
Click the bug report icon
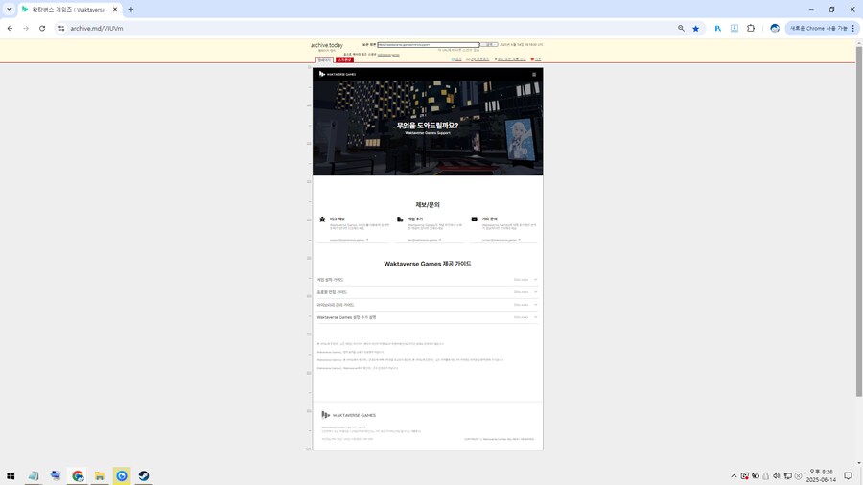click(322, 219)
